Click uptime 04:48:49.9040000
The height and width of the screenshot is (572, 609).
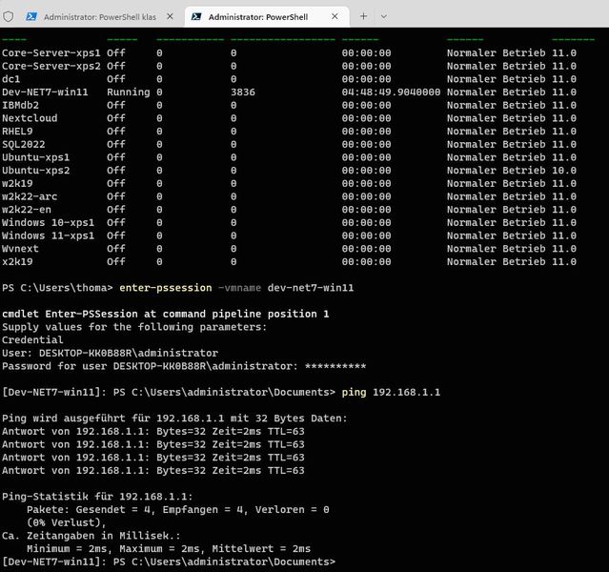tap(391, 92)
